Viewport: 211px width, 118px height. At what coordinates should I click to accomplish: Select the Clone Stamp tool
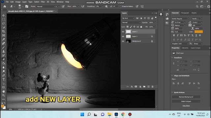[x=4, y=51]
